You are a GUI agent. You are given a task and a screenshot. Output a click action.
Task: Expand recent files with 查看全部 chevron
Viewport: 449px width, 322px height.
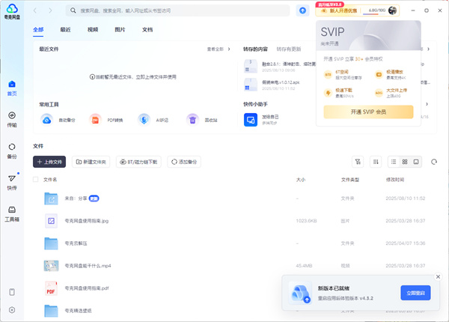[x=229, y=49]
